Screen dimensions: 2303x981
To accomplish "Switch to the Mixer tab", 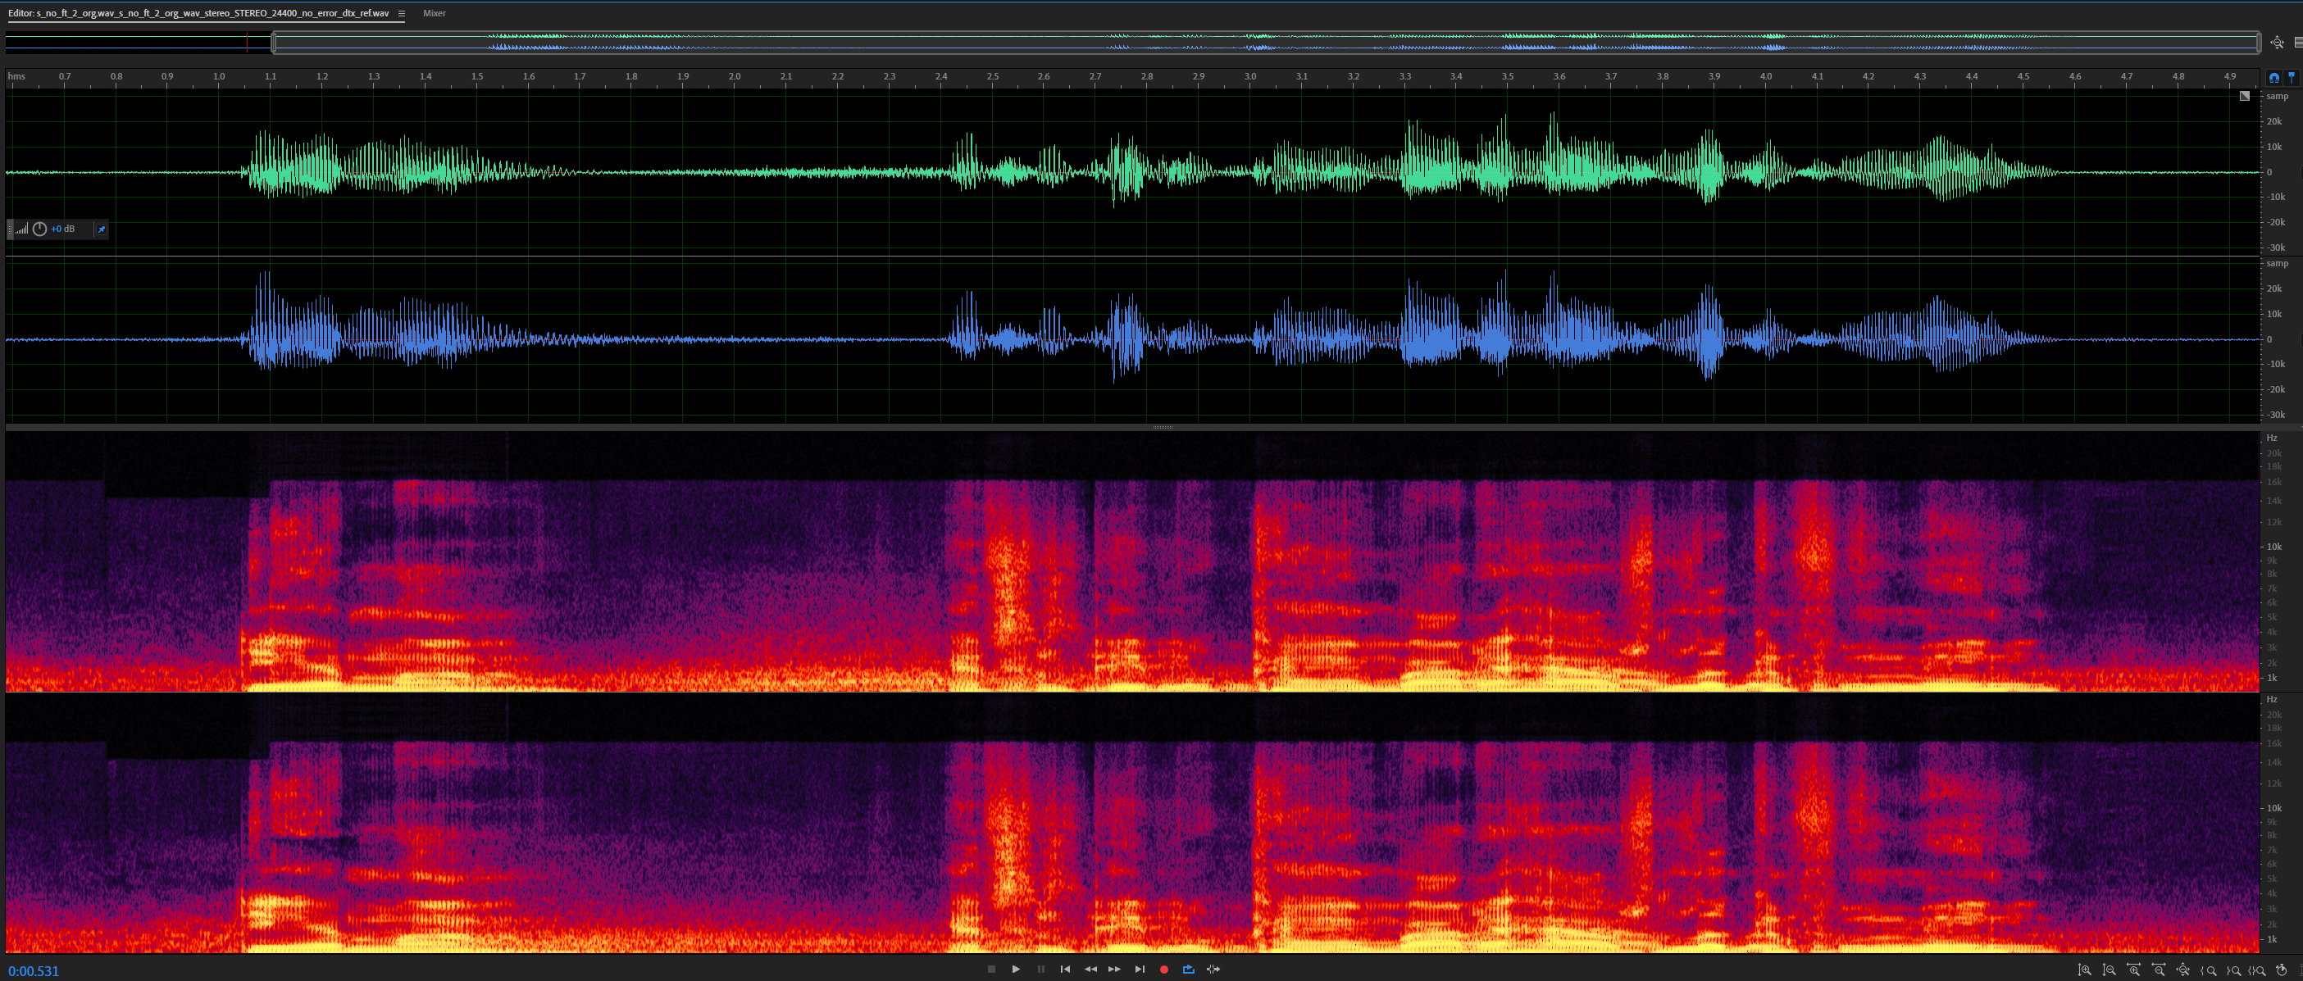I will click(x=434, y=13).
